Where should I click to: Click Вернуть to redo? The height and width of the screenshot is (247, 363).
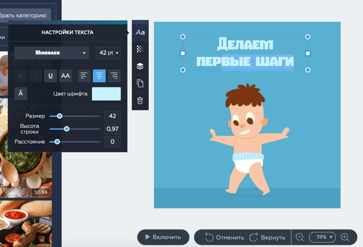click(x=267, y=237)
